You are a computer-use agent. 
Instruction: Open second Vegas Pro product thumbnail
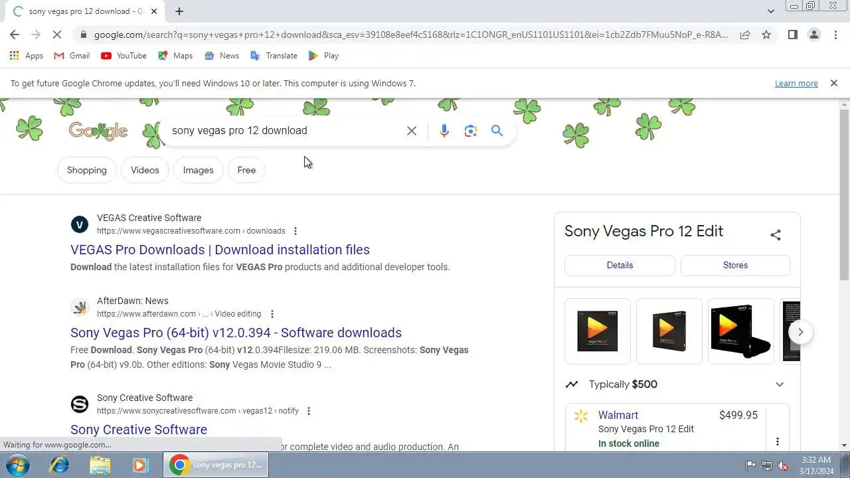tap(669, 331)
